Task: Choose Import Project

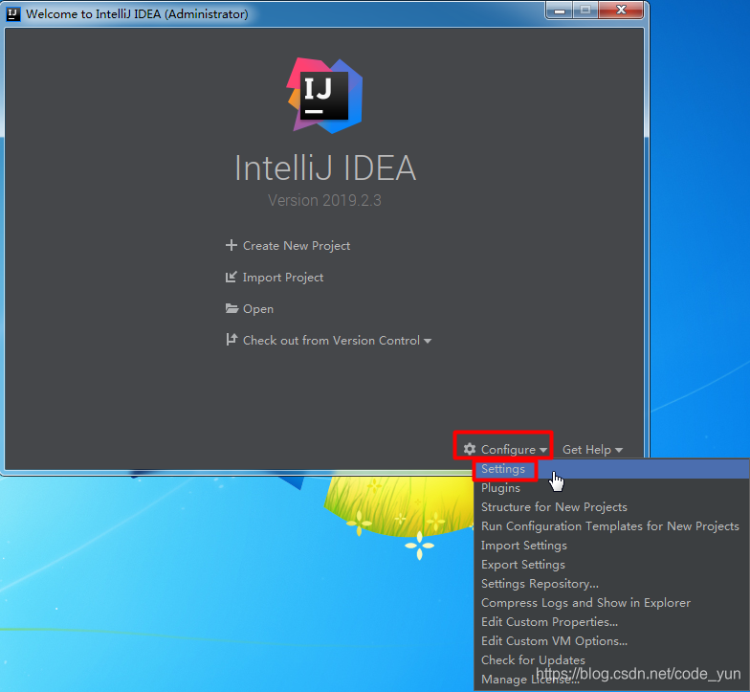Action: tap(283, 278)
